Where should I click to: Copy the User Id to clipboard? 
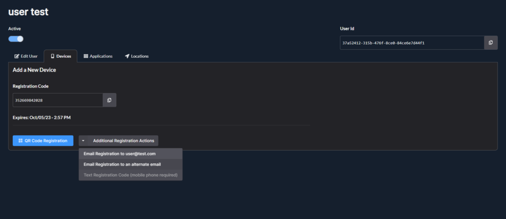491,42
